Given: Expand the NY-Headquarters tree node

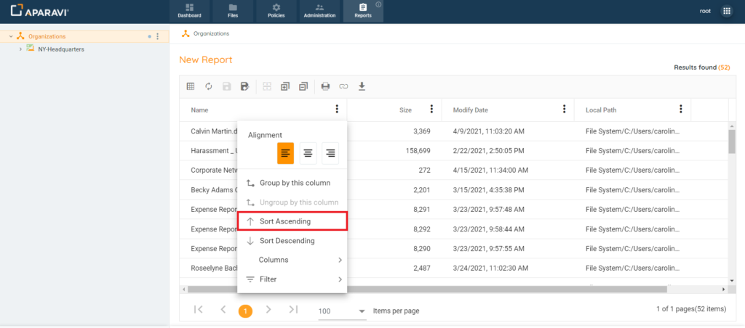Looking at the screenshot, I should click(x=20, y=49).
